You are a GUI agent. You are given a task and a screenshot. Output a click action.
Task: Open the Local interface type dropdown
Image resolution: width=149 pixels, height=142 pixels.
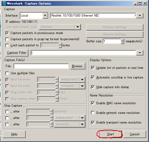pos(45,16)
